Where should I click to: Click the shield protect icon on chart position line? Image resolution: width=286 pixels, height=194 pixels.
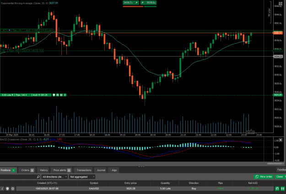click(54, 95)
